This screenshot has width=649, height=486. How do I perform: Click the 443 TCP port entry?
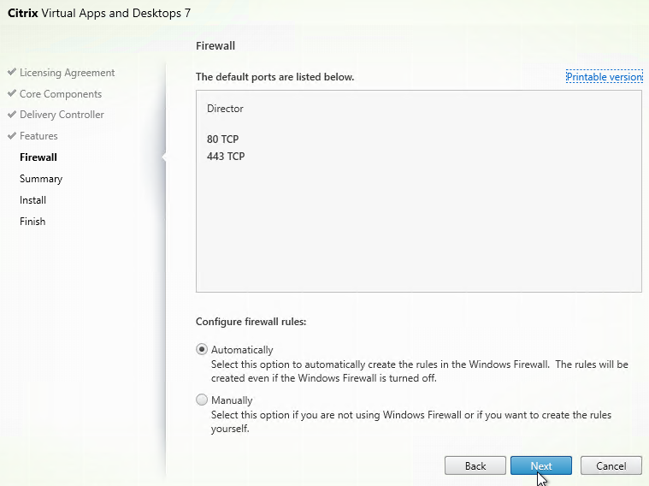[x=226, y=157]
